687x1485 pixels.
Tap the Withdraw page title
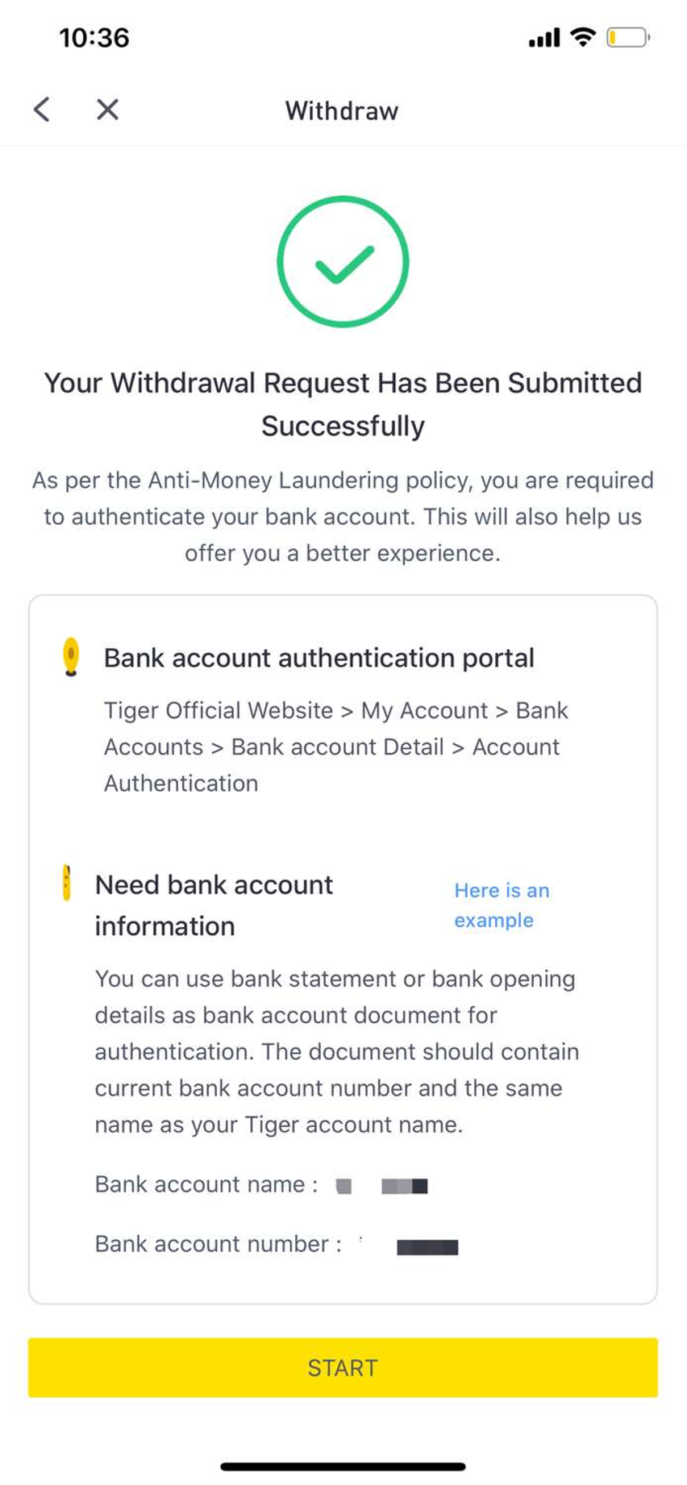342,110
